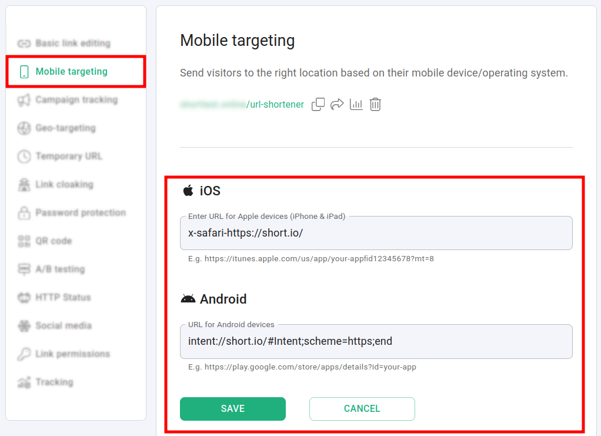Viewport: 601px width, 436px height.
Task: Open the QR code section
Action: 54,241
